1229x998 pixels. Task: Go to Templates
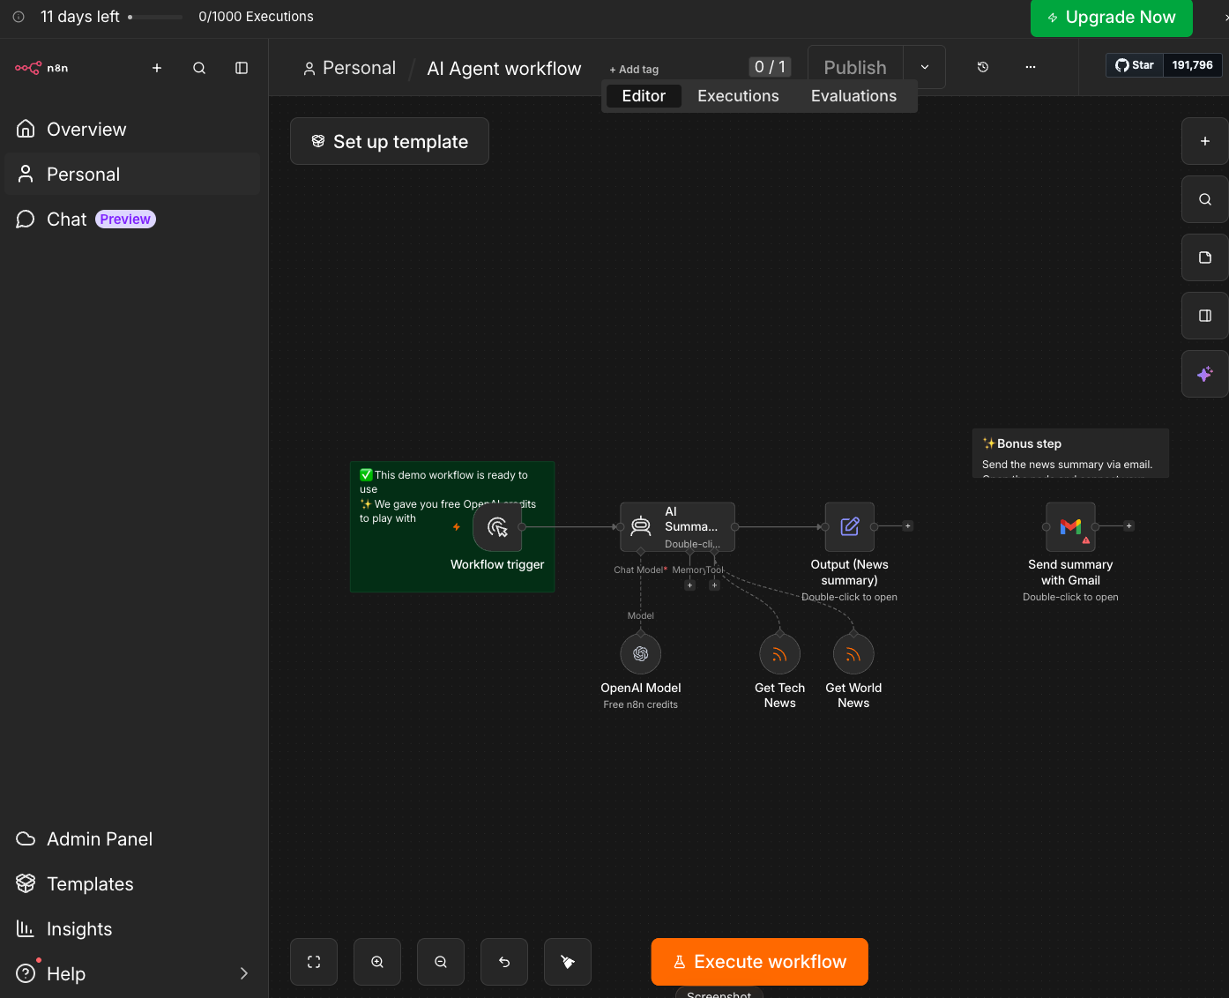tap(132, 884)
